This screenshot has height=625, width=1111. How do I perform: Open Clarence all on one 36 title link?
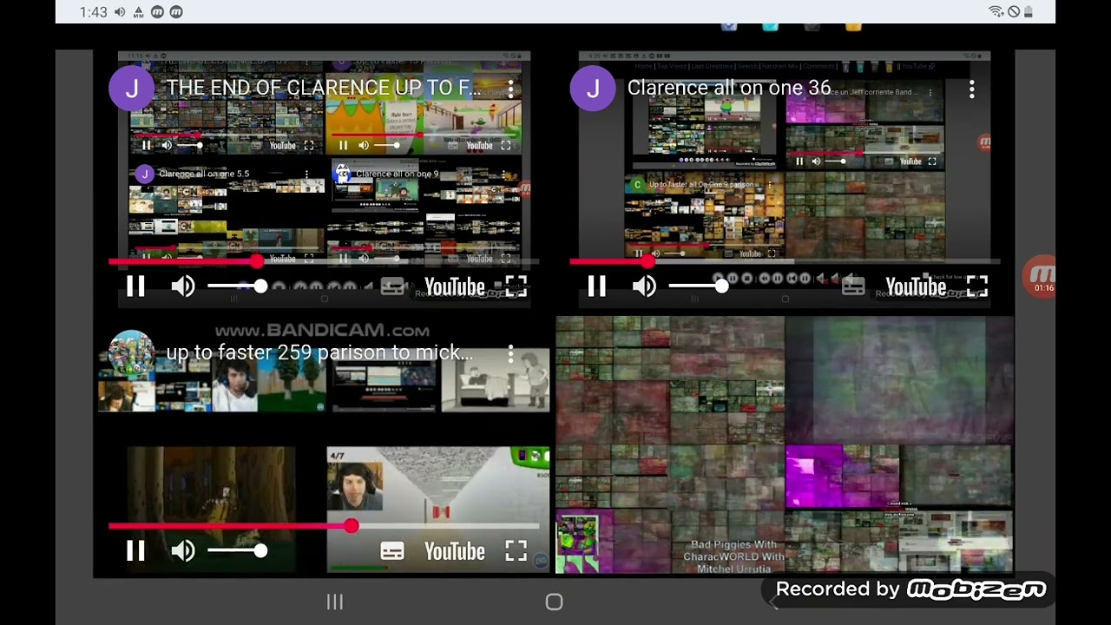click(729, 88)
